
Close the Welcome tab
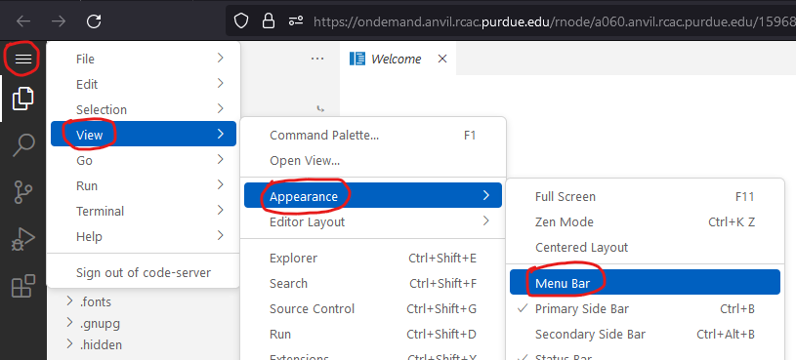[x=442, y=59]
